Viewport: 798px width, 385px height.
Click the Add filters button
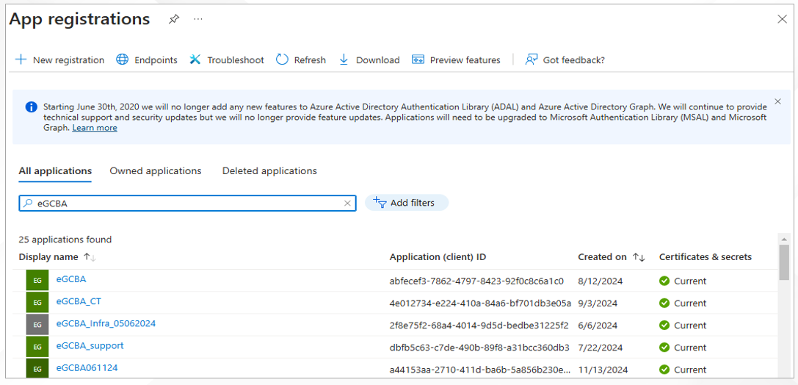coord(407,203)
